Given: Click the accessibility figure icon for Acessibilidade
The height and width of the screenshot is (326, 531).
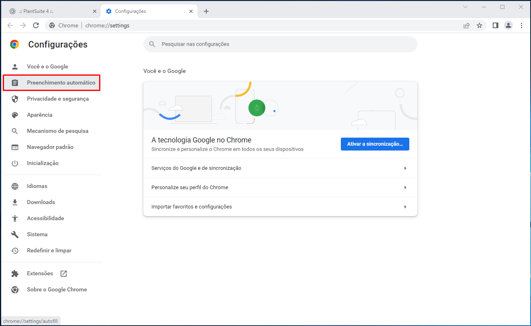Looking at the screenshot, I should (15, 219).
